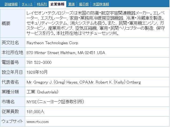Image resolution: width=170 pixels, height=127 pixels.
Task: Click the value NYSE(ニューヨーク証券取引所)
Action: point(55,102)
